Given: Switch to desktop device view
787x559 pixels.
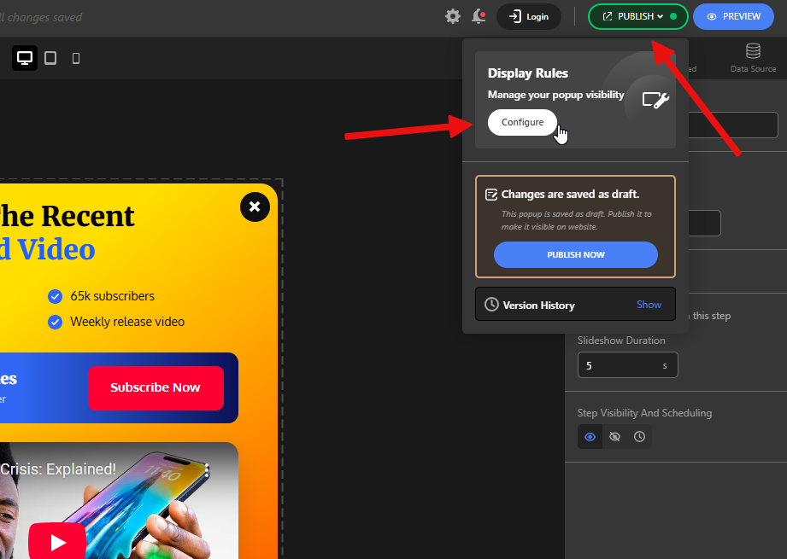Looking at the screenshot, I should pyautogui.click(x=25, y=58).
